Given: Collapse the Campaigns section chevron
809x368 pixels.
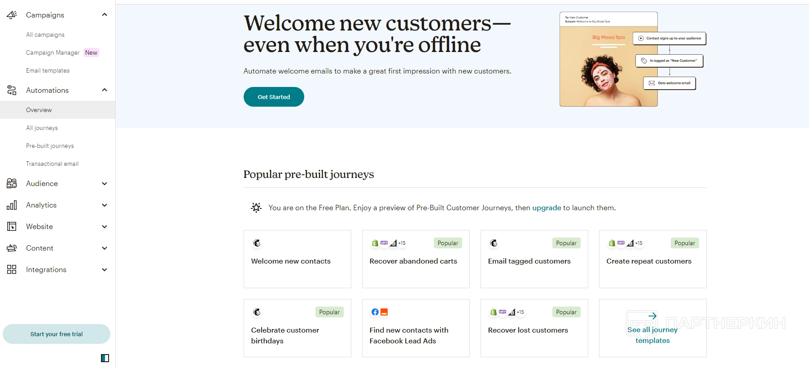Looking at the screenshot, I should pyautogui.click(x=105, y=15).
